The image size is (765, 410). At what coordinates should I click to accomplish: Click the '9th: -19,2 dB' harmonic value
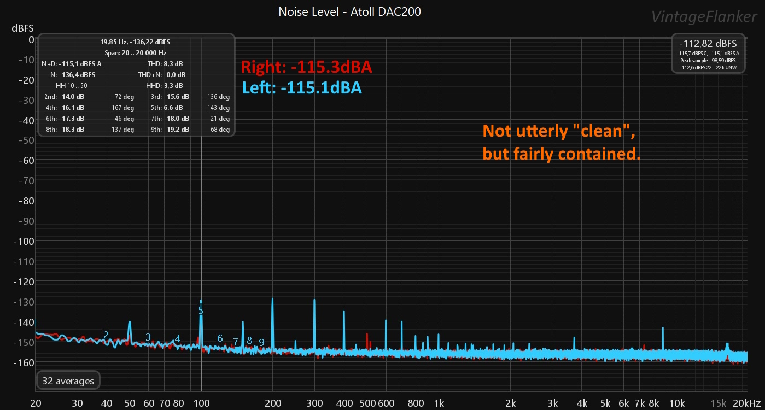(170, 130)
